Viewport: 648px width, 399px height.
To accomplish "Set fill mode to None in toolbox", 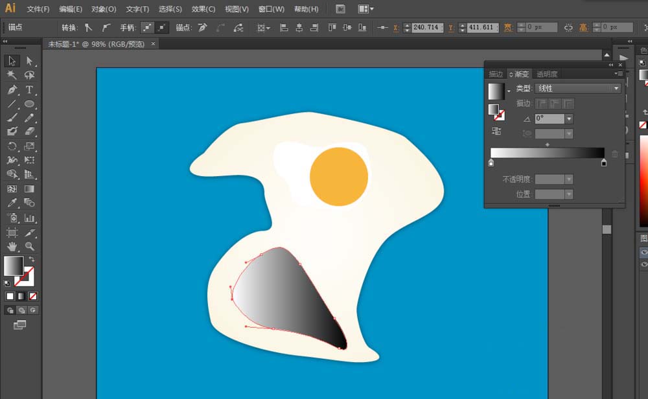I will coord(33,296).
